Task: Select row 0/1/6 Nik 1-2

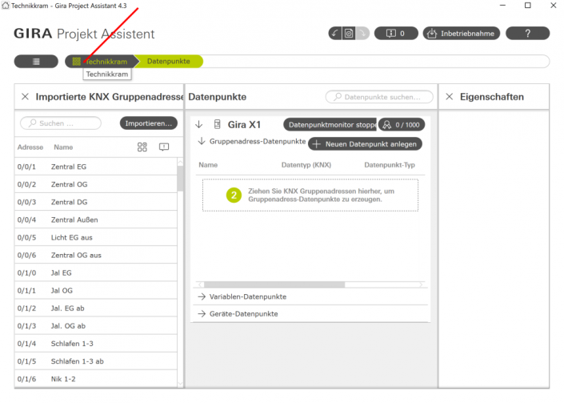Action: tap(96, 378)
